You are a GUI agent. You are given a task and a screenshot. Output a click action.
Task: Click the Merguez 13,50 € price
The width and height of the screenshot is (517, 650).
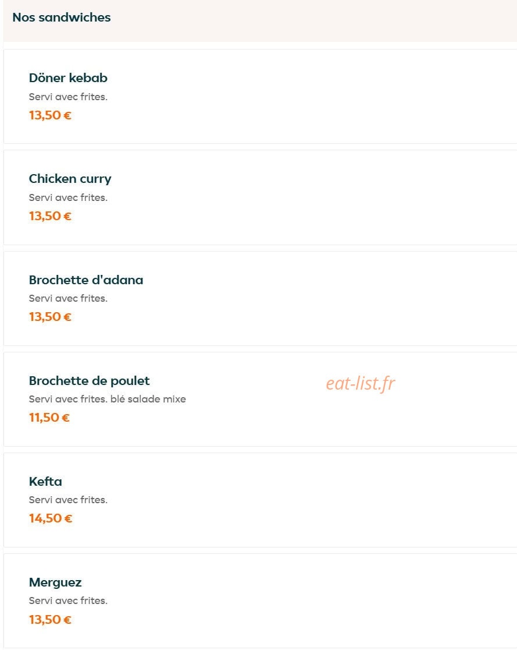50,619
